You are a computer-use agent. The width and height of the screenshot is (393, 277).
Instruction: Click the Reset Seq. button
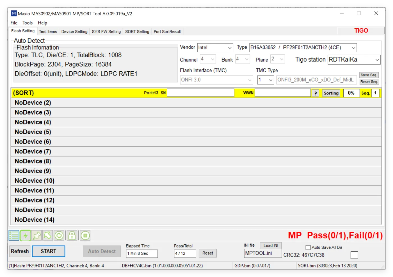[x=369, y=82]
